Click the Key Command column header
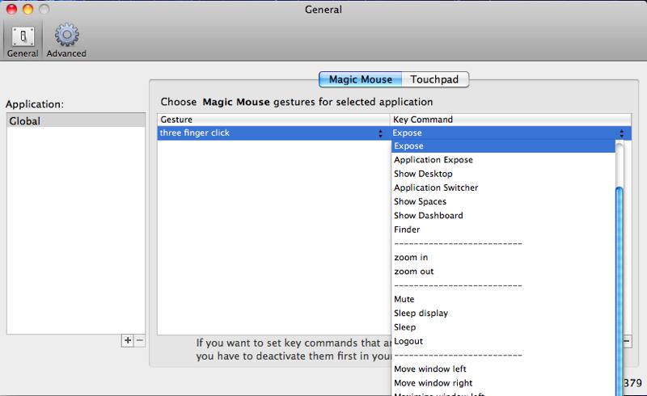 click(x=510, y=120)
